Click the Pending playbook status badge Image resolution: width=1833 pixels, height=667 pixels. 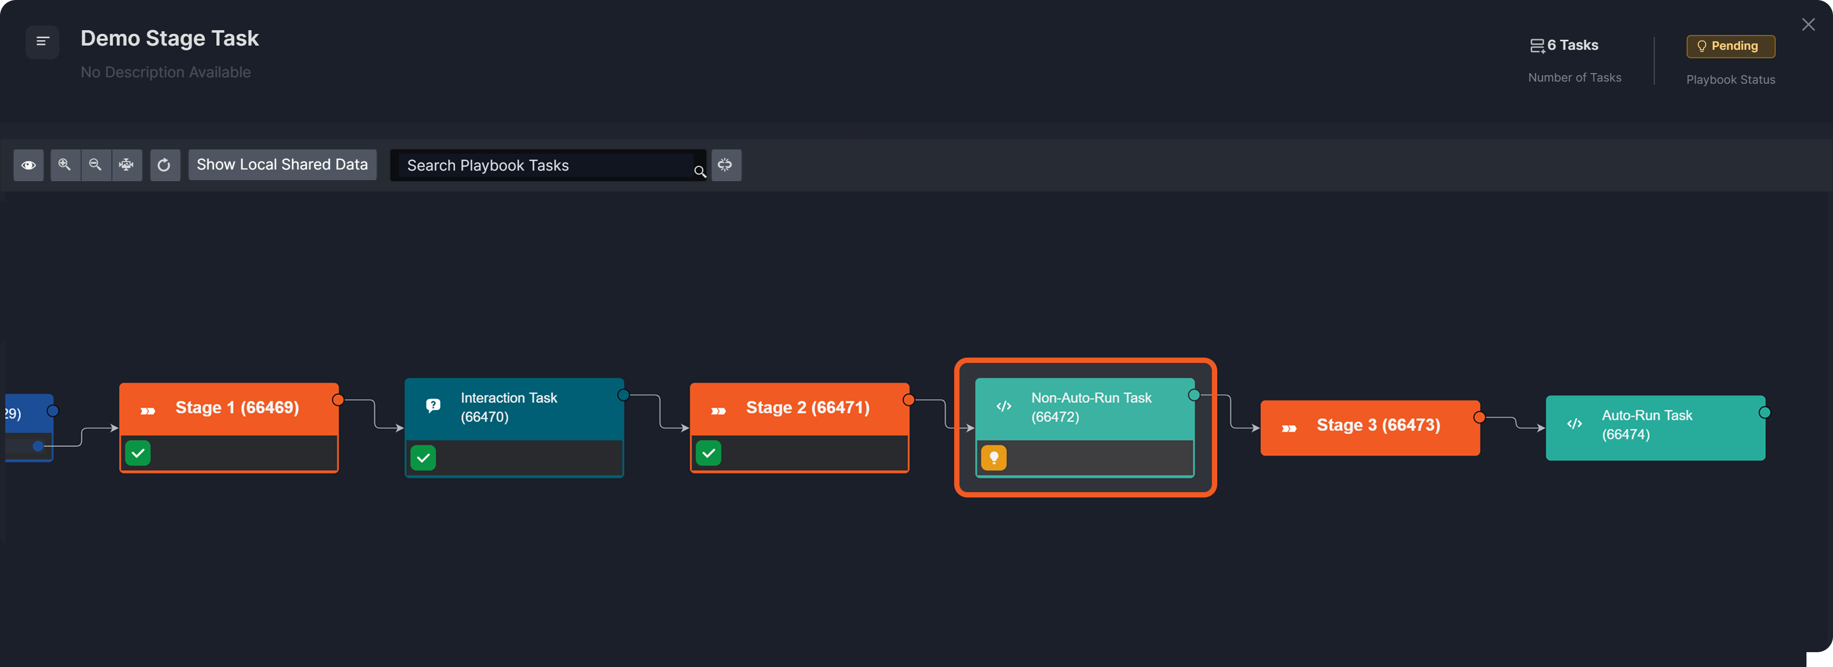pyautogui.click(x=1730, y=46)
